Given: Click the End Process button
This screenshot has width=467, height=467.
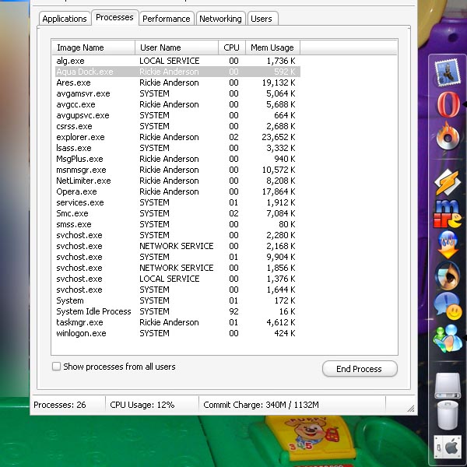Looking at the screenshot, I should click(360, 369).
